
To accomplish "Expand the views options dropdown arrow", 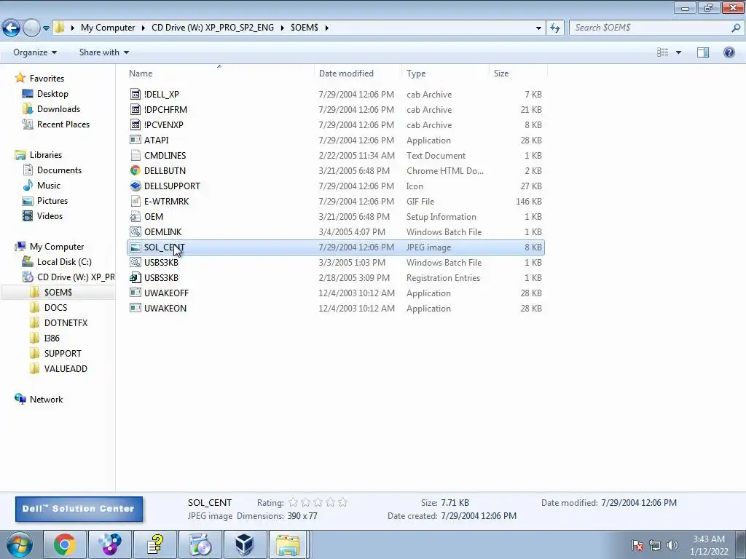I will 678,52.
